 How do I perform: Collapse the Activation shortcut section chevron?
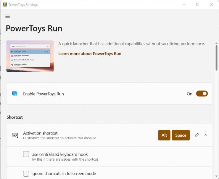coord(206,135)
